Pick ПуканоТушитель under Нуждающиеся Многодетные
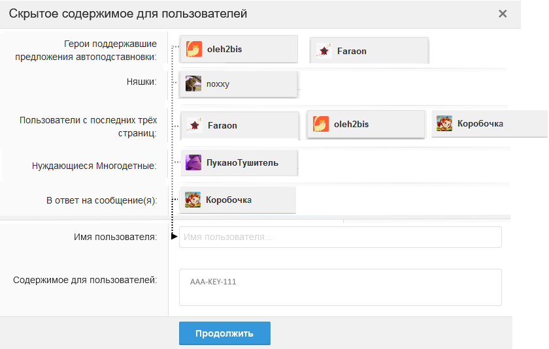Viewport: 549px width, 349px height. (x=239, y=163)
